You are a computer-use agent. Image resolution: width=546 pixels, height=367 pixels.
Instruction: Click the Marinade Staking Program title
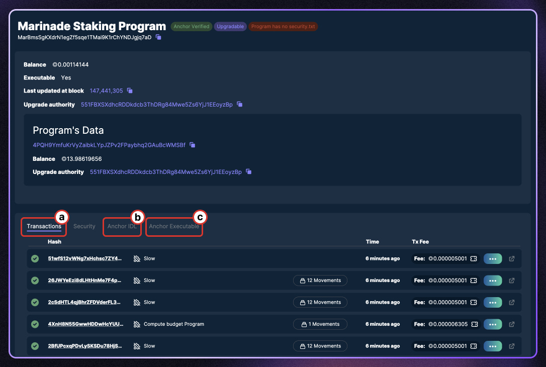(92, 26)
